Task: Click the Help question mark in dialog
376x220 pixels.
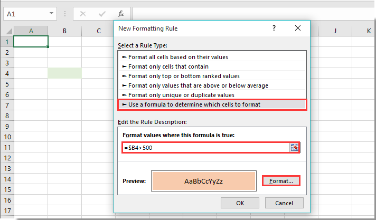Action: click(274, 28)
